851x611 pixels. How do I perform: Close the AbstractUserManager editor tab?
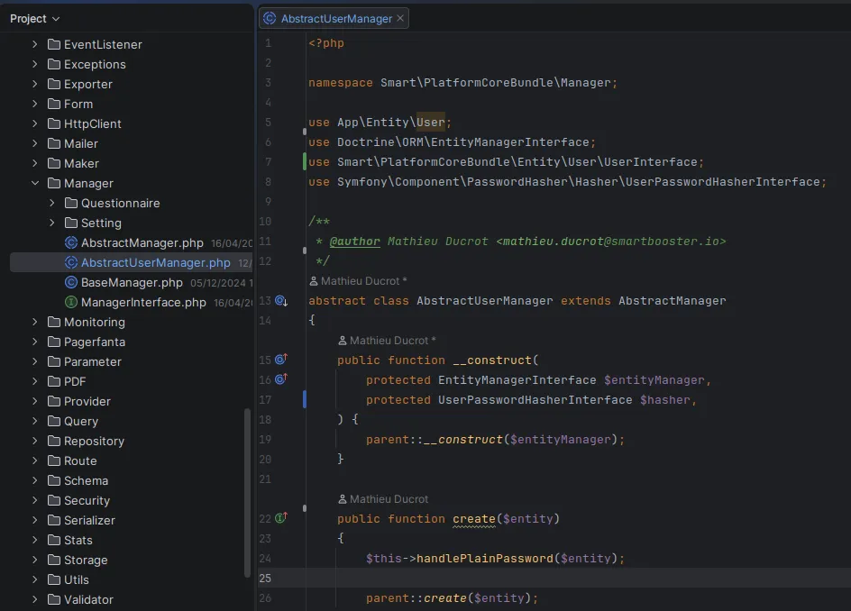point(400,18)
